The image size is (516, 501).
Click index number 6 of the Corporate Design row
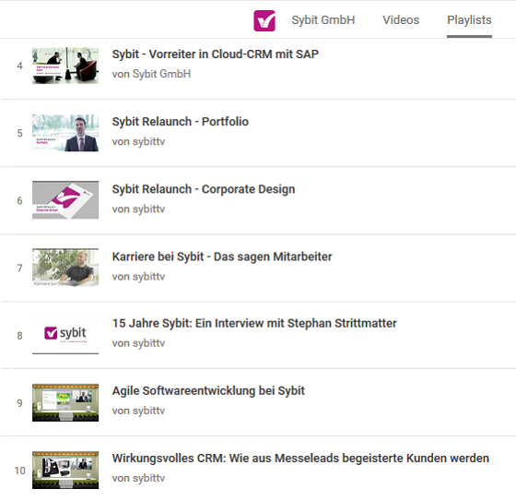[x=19, y=201]
